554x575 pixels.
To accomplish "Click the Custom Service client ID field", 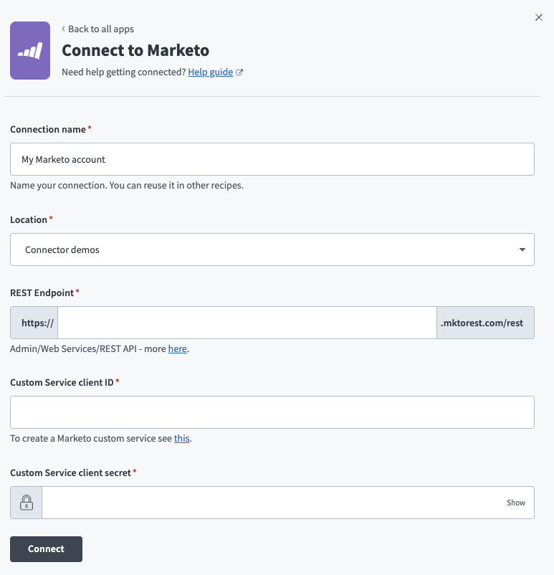I will (x=272, y=412).
